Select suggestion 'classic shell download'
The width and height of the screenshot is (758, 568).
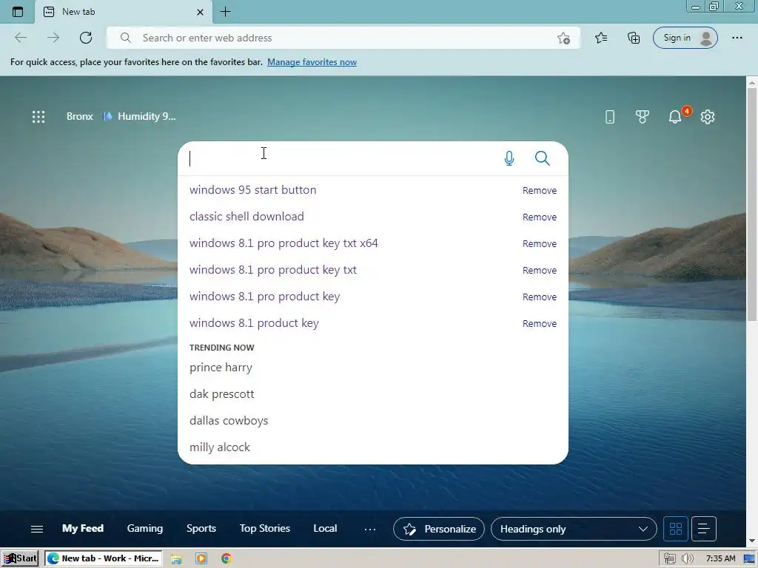[x=246, y=217]
